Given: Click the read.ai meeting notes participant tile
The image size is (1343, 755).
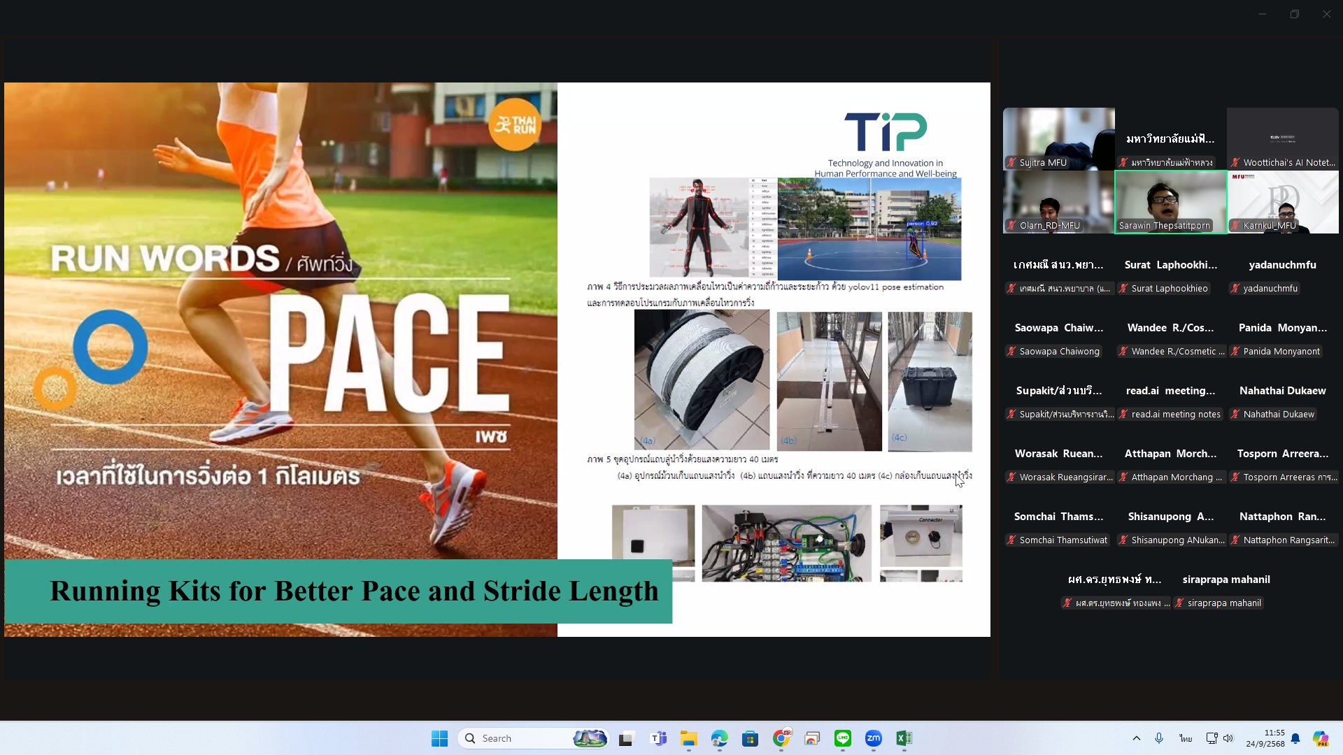Looking at the screenshot, I should (x=1170, y=401).
